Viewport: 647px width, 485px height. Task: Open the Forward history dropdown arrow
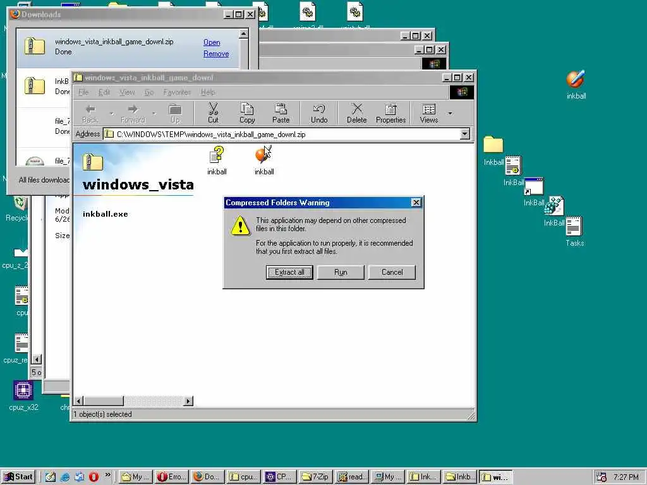point(154,114)
